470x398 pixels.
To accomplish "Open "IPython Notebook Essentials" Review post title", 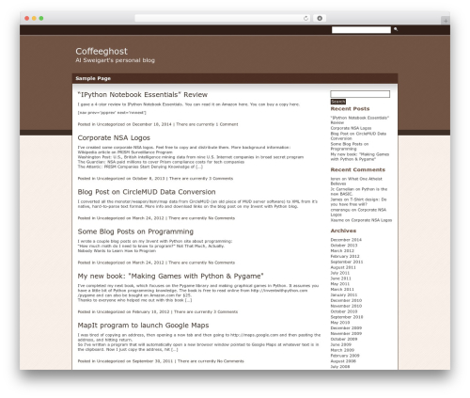I will pyautogui.click(x=143, y=95).
